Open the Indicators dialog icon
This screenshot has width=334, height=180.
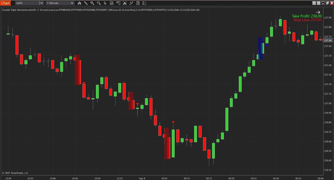pos(125,3)
